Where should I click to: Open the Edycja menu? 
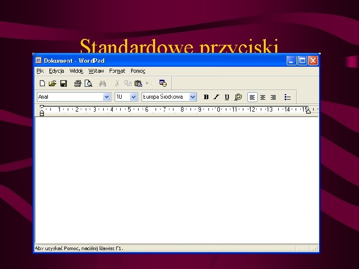(56, 71)
